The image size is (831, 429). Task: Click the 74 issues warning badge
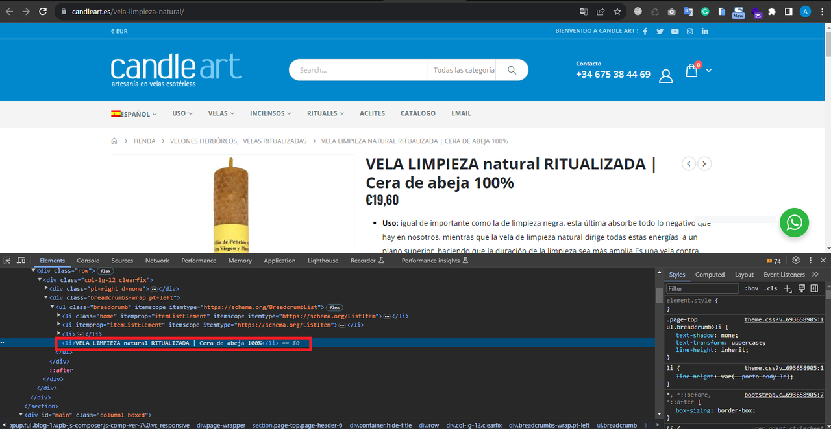pos(774,261)
